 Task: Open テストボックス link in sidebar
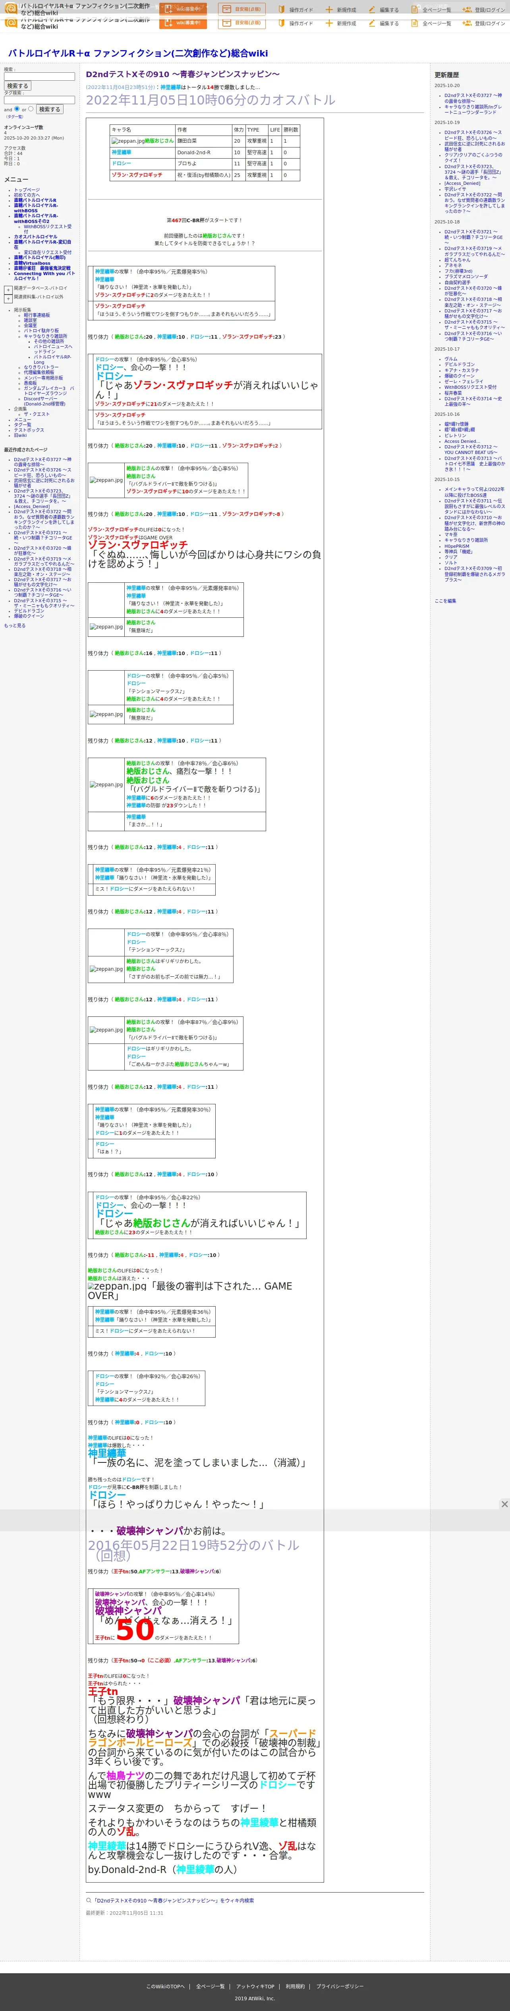[29, 430]
